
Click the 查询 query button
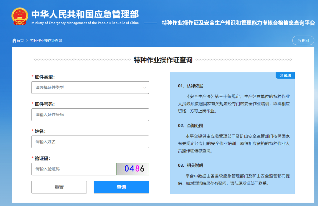(121, 187)
